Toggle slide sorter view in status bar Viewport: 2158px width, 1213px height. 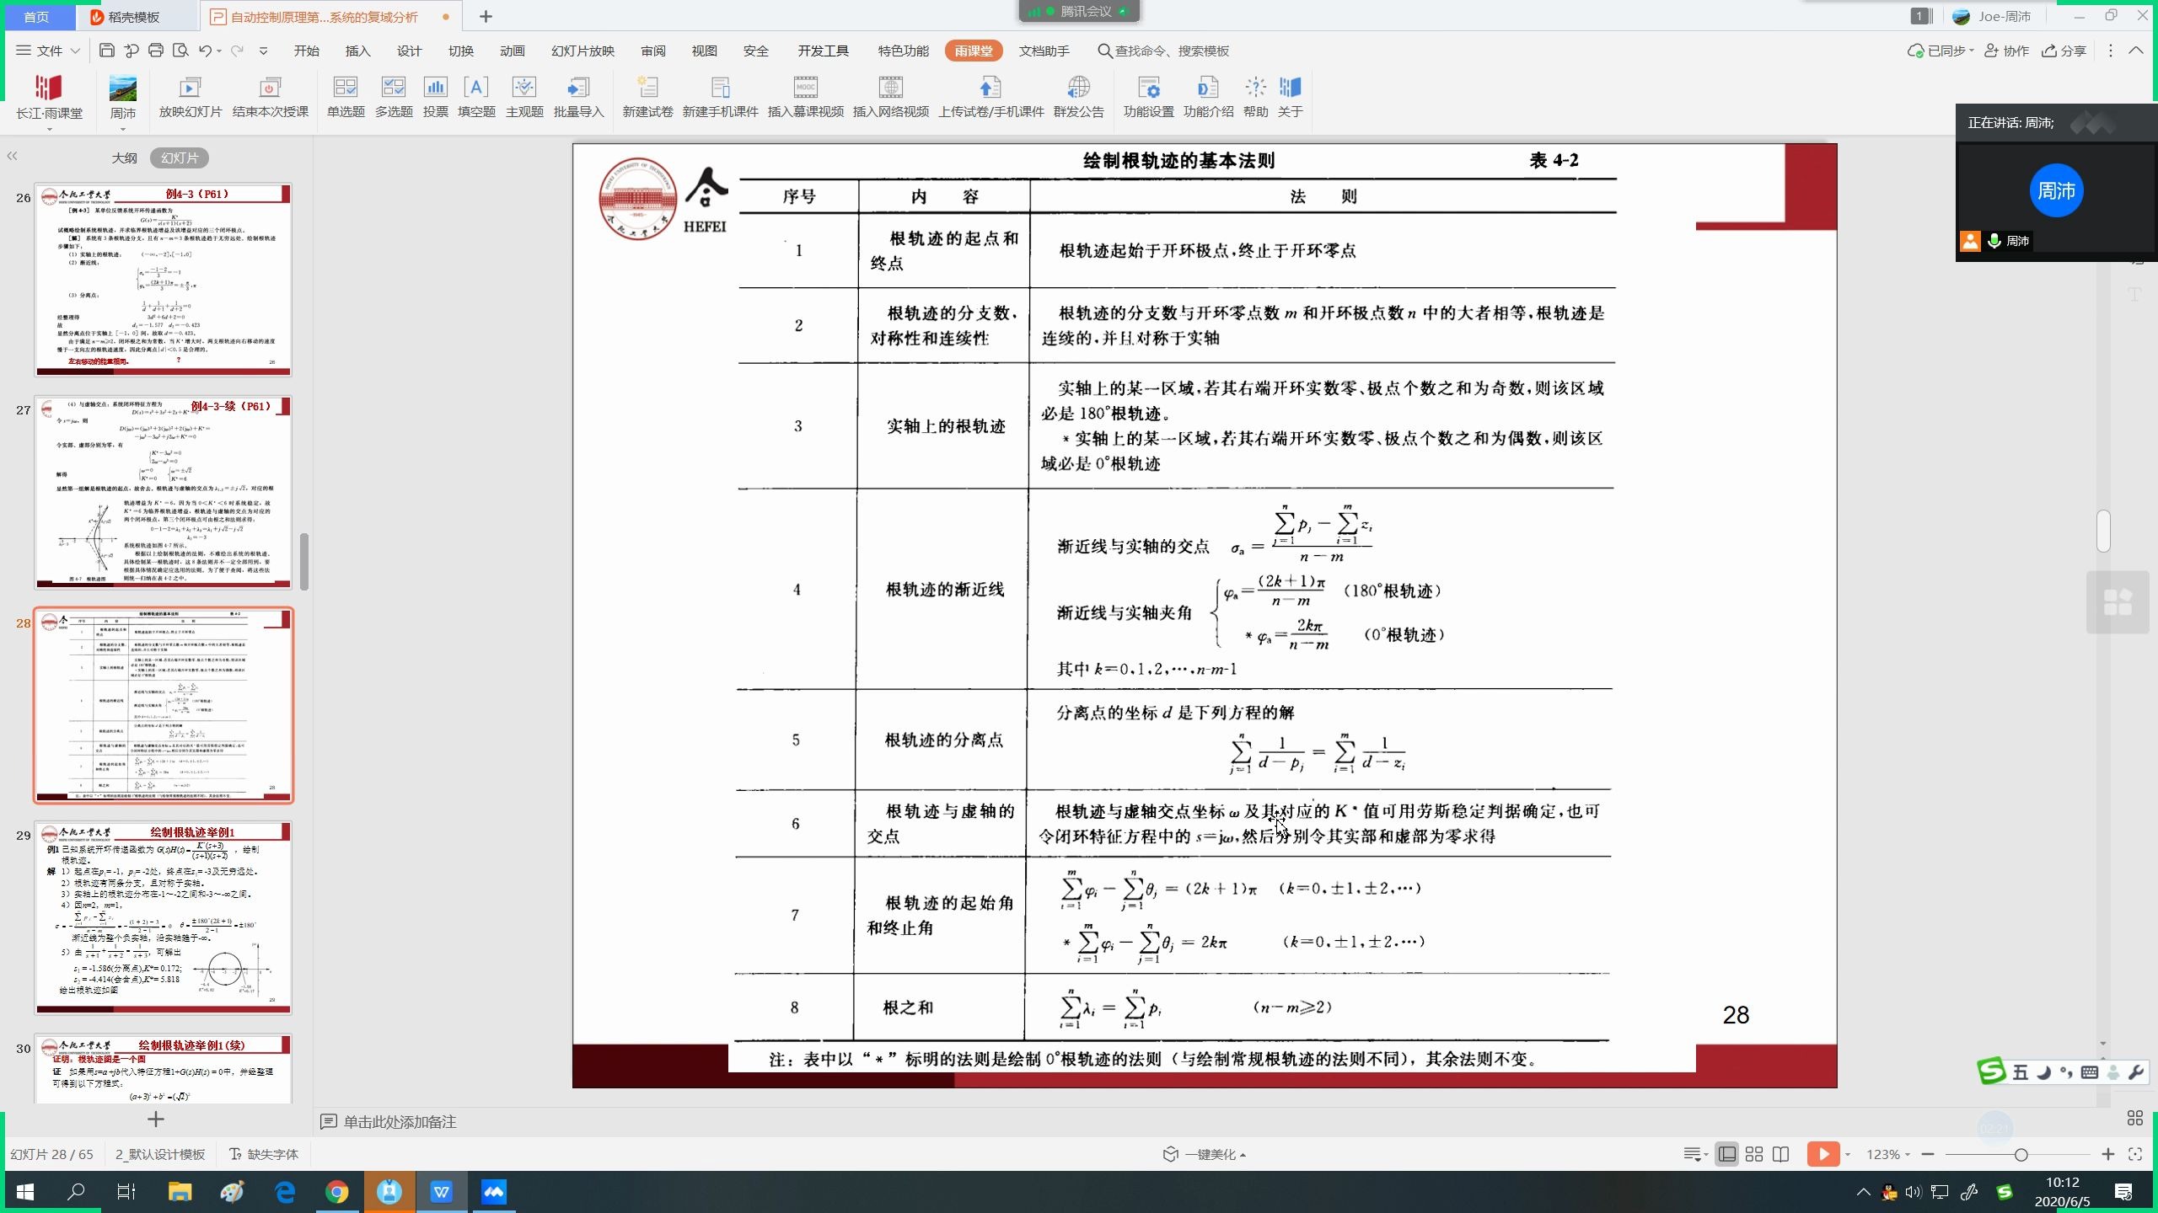pos(1754,1154)
